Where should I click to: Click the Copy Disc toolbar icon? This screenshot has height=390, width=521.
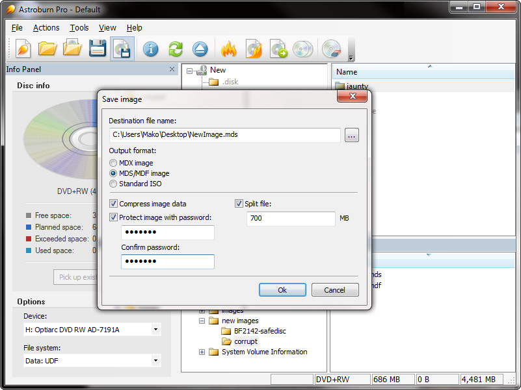pos(303,49)
